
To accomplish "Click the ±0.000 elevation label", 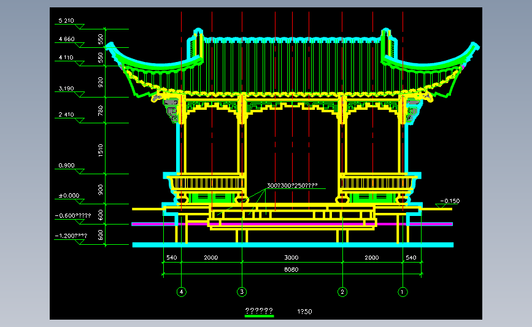I will (x=69, y=196).
